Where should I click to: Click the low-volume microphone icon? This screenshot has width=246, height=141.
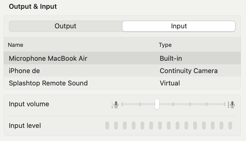[x=115, y=105]
